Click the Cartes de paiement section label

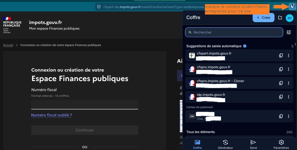pos(200,107)
